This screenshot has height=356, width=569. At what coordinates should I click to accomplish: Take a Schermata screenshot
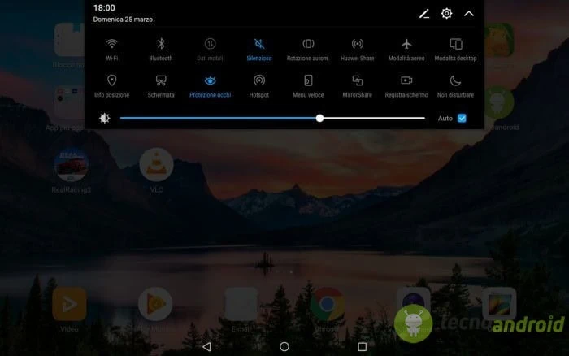pyautogui.click(x=161, y=86)
